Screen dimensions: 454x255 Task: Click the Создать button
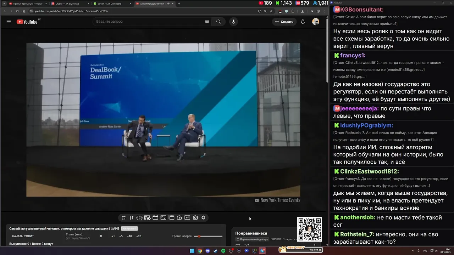coord(284,22)
